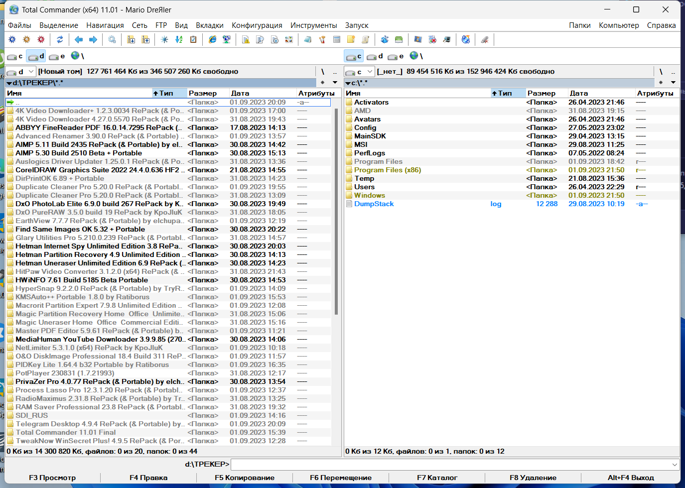Screen dimensions: 685x488
Task: Click the blue refresh arrows toolbar icon
Action: point(60,39)
